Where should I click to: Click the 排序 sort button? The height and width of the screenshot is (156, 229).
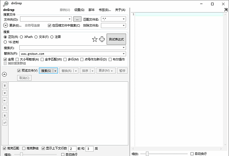85,71
